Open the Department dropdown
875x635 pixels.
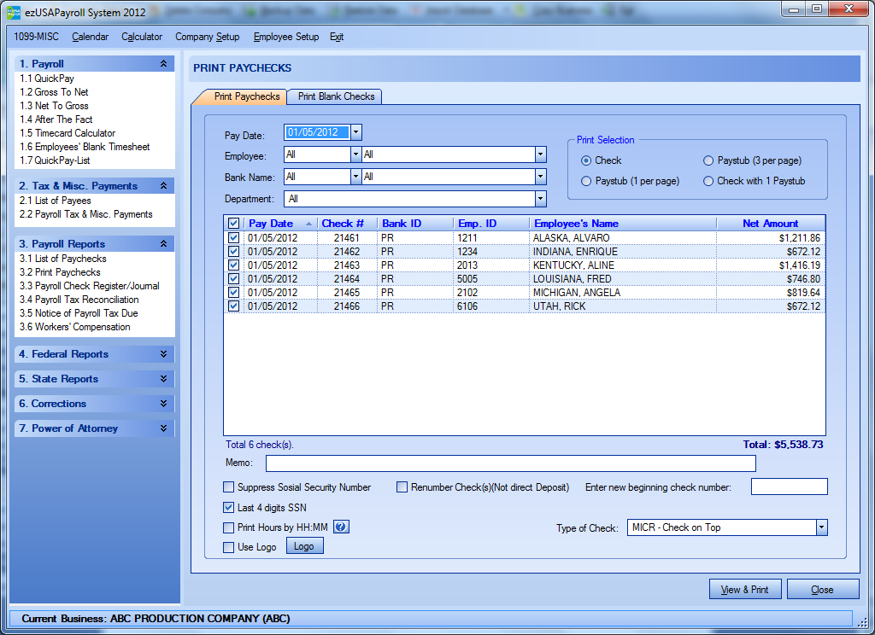click(540, 199)
